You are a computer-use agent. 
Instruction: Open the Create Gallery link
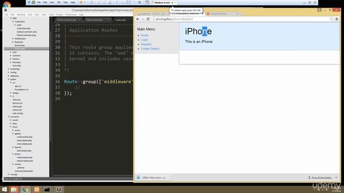click(x=150, y=49)
